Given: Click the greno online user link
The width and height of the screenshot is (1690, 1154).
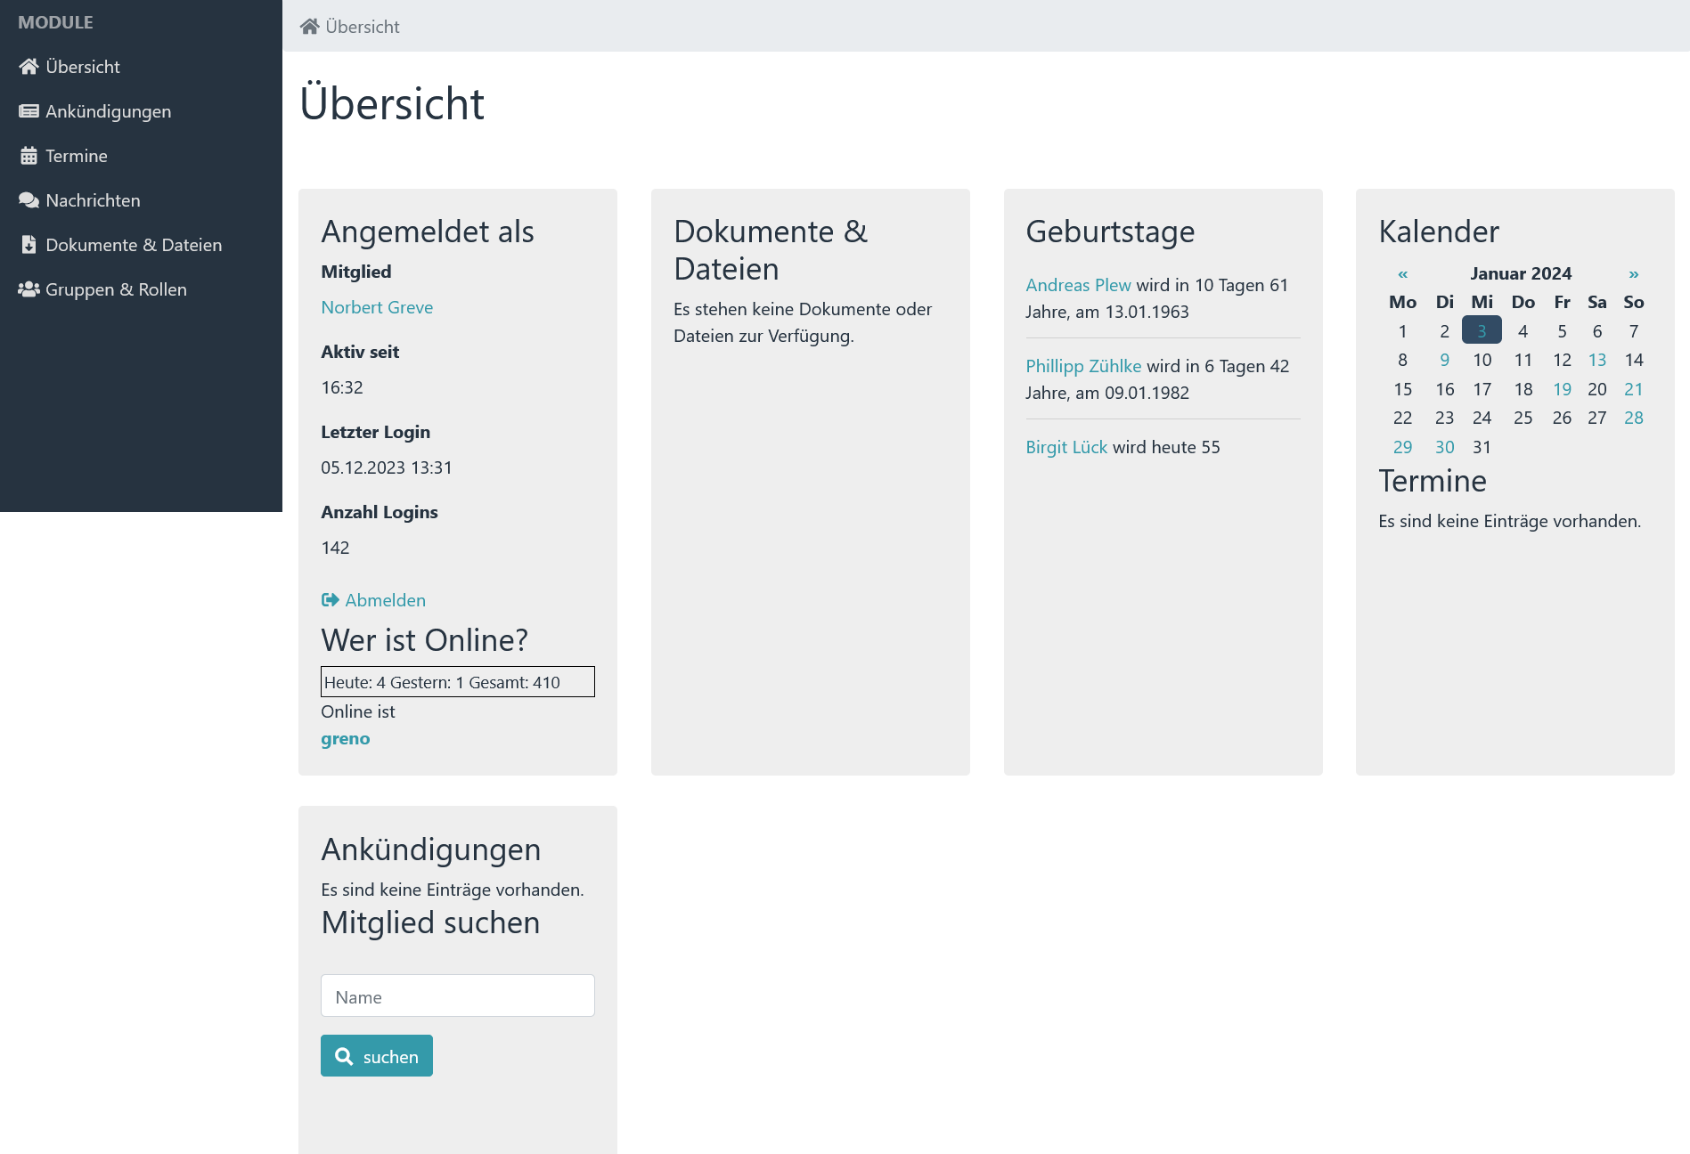Looking at the screenshot, I should 345,738.
